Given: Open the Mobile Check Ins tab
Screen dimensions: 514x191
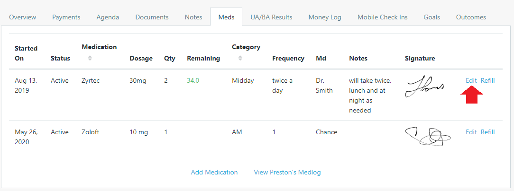Looking at the screenshot, I should pyautogui.click(x=382, y=17).
